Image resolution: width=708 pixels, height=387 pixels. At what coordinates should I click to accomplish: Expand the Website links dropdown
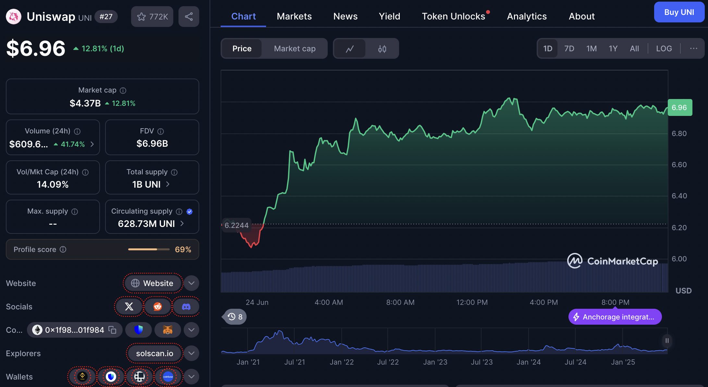click(x=191, y=283)
